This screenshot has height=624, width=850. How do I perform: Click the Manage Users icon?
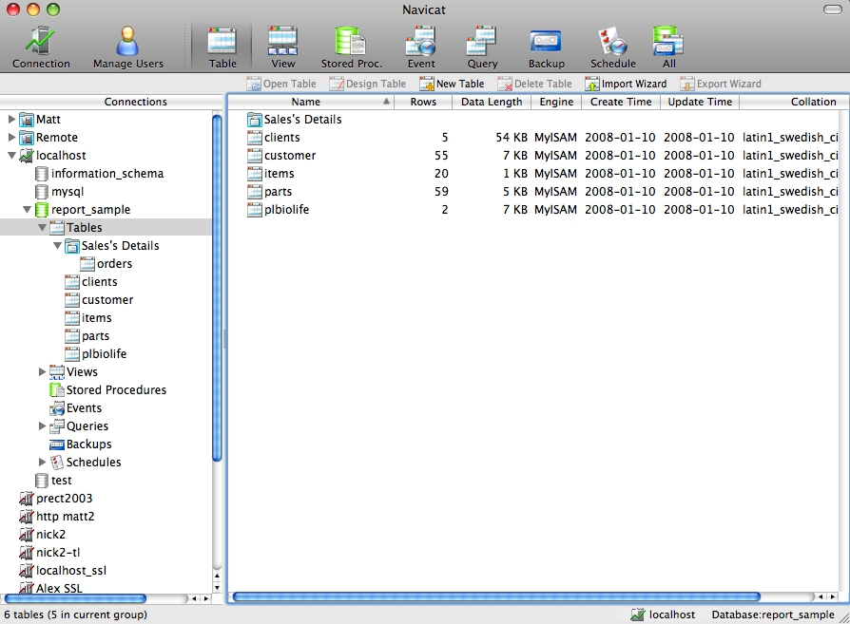(x=127, y=47)
